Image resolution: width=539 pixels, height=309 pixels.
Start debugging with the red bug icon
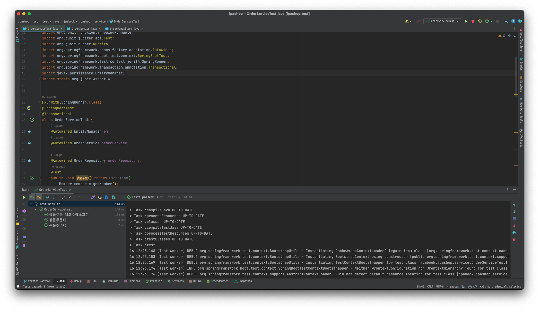coord(473,21)
